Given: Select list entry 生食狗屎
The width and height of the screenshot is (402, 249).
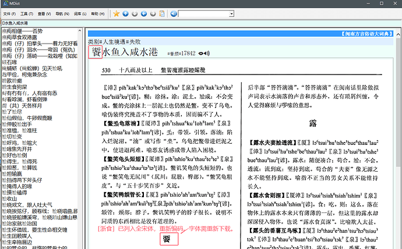Looking at the screenshot, I should click(x=15, y=87).
